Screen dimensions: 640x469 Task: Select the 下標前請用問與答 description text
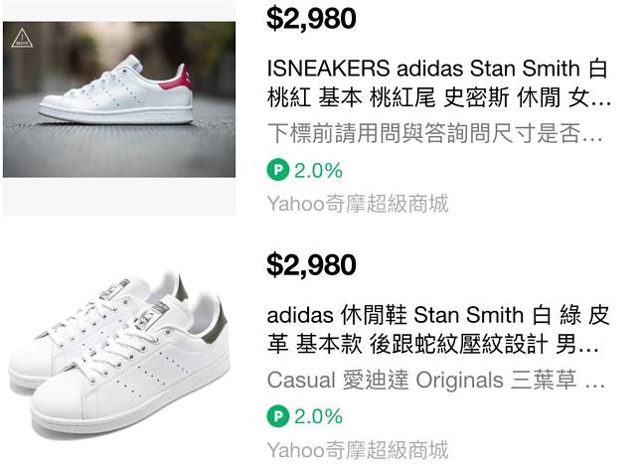click(434, 133)
